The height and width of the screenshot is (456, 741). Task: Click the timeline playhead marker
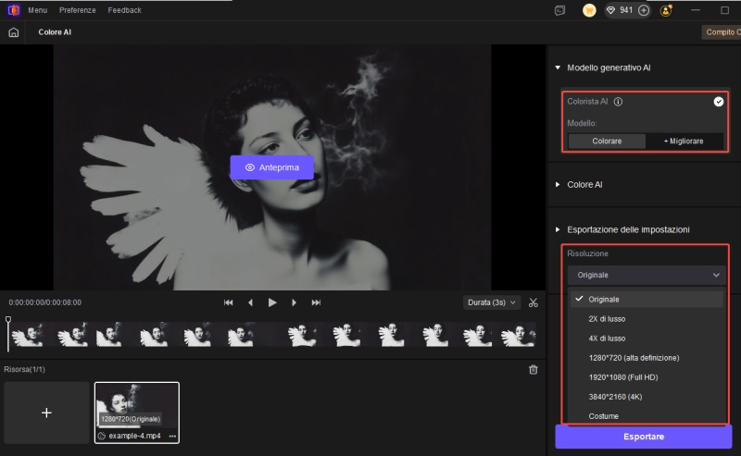(x=8, y=320)
